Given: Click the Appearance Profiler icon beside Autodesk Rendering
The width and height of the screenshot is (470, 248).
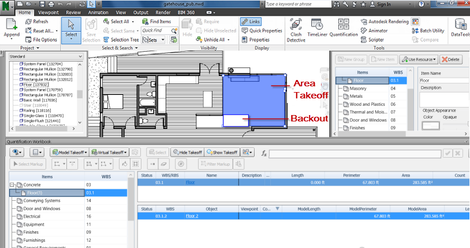Looking at the screenshot, I should click(x=415, y=21).
